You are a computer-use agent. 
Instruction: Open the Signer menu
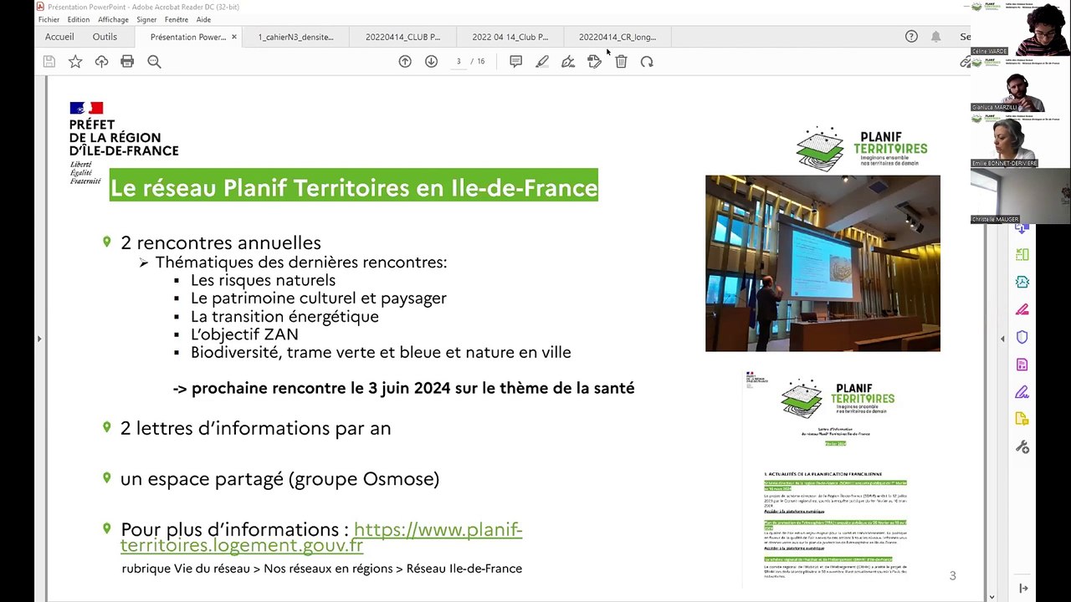[146, 19]
